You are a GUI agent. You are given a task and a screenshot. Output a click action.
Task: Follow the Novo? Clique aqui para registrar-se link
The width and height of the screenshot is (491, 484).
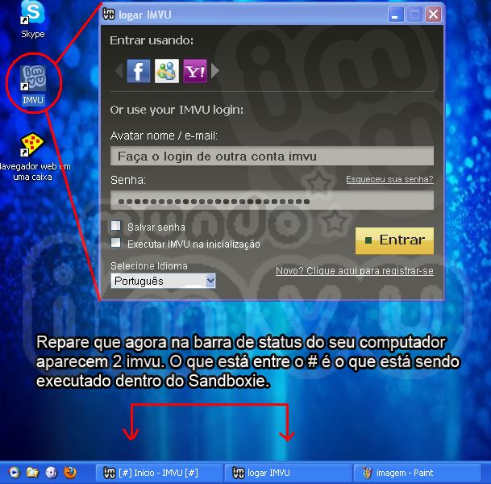[355, 271]
